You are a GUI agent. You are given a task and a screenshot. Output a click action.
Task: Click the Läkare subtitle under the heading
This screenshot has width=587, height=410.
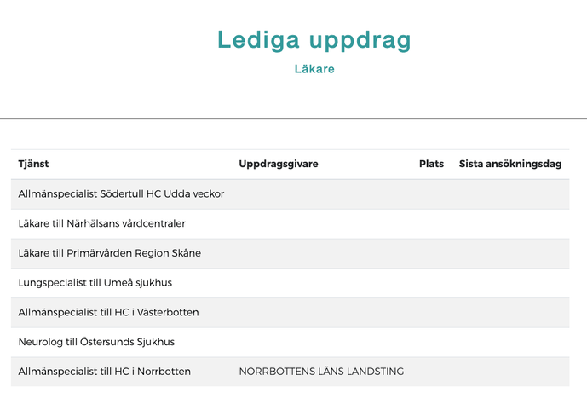[314, 69]
